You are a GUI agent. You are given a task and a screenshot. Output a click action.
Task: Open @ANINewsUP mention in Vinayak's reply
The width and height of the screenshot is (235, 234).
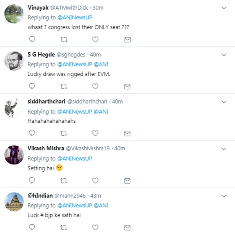tap(75, 17)
